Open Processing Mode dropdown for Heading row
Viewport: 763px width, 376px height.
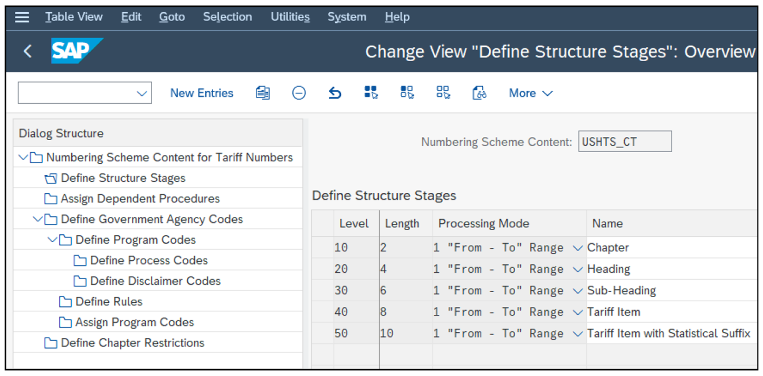click(578, 270)
